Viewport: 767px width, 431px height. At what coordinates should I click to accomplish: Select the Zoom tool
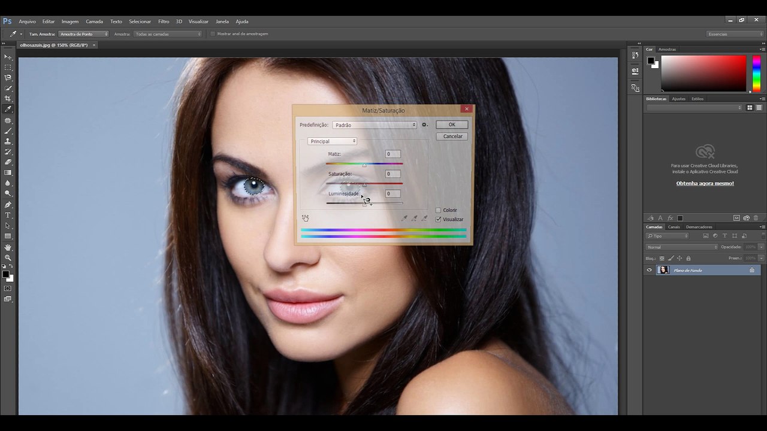point(8,257)
